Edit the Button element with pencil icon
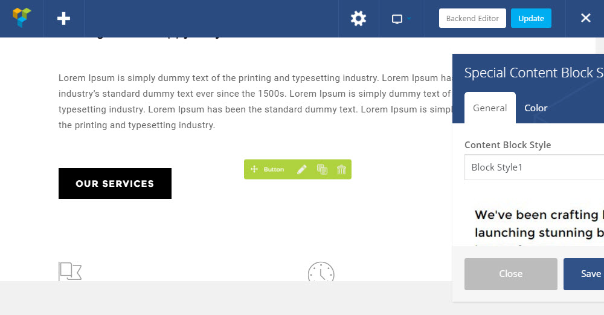This screenshot has height=315, width=604. [x=302, y=169]
